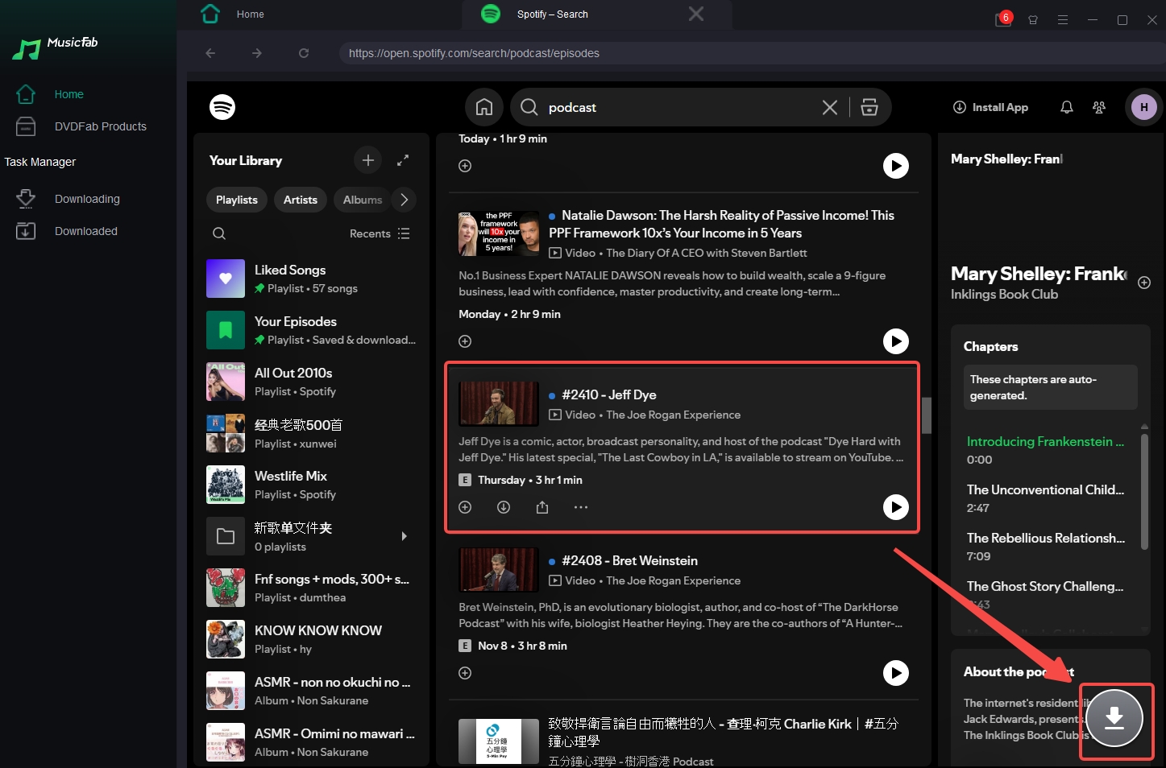Share episode #2410 - Jeff Dye
The image size is (1166, 768).
click(542, 507)
